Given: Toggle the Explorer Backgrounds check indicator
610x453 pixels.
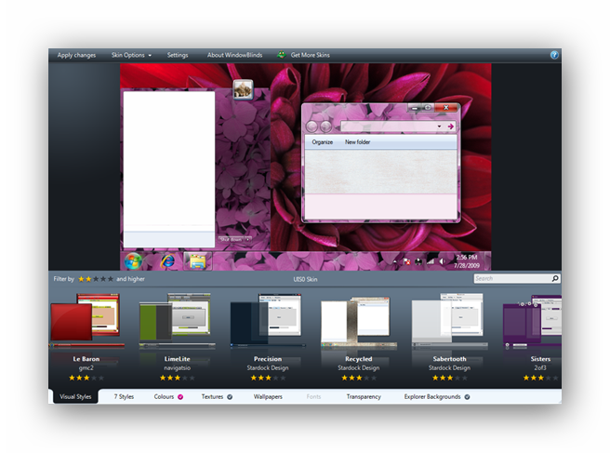Looking at the screenshot, I should point(467,396).
